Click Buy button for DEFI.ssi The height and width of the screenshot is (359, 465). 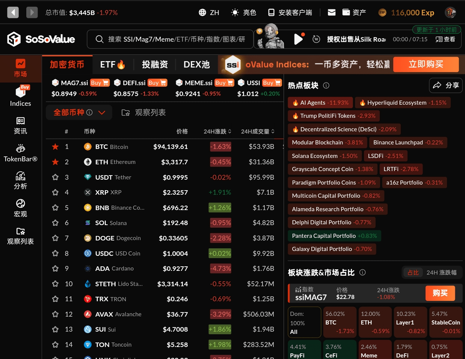point(157,83)
